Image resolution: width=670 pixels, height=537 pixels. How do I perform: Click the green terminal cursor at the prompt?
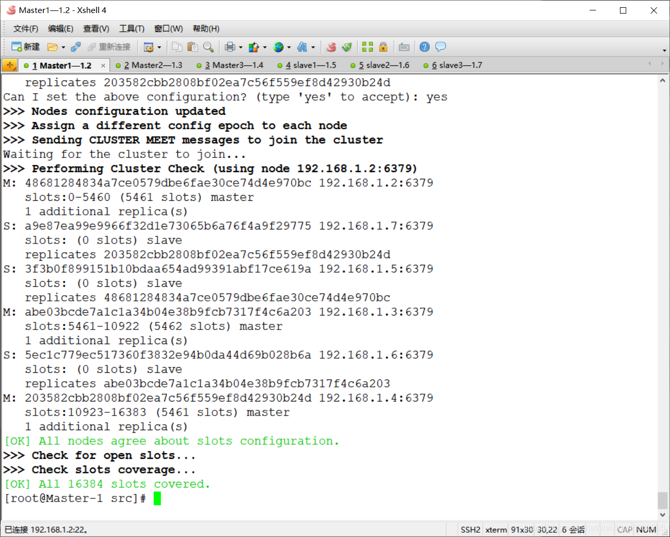157,498
